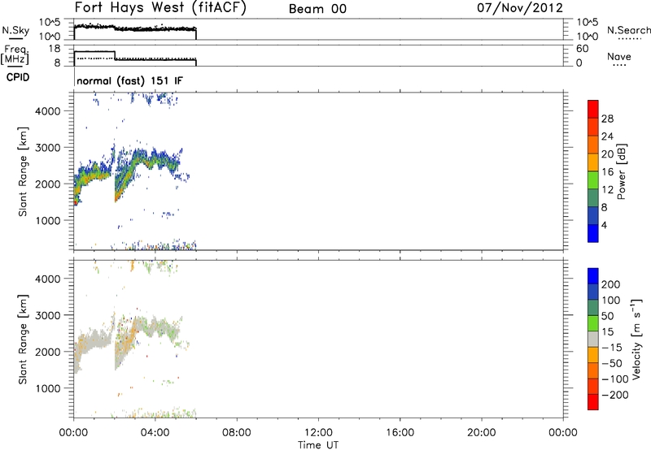Viewport: 651px width, 450px height.
Task: Pick the bright blue top segment of Velocity colorbar
Action: click(593, 276)
